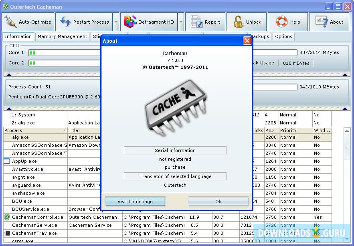Collapse the CPU panel using right triangle
This screenshot has height=246, width=354.
coord(345,74)
